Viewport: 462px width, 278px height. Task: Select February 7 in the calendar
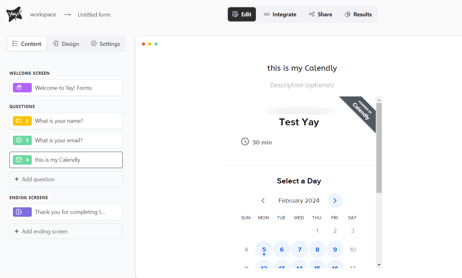300,249
